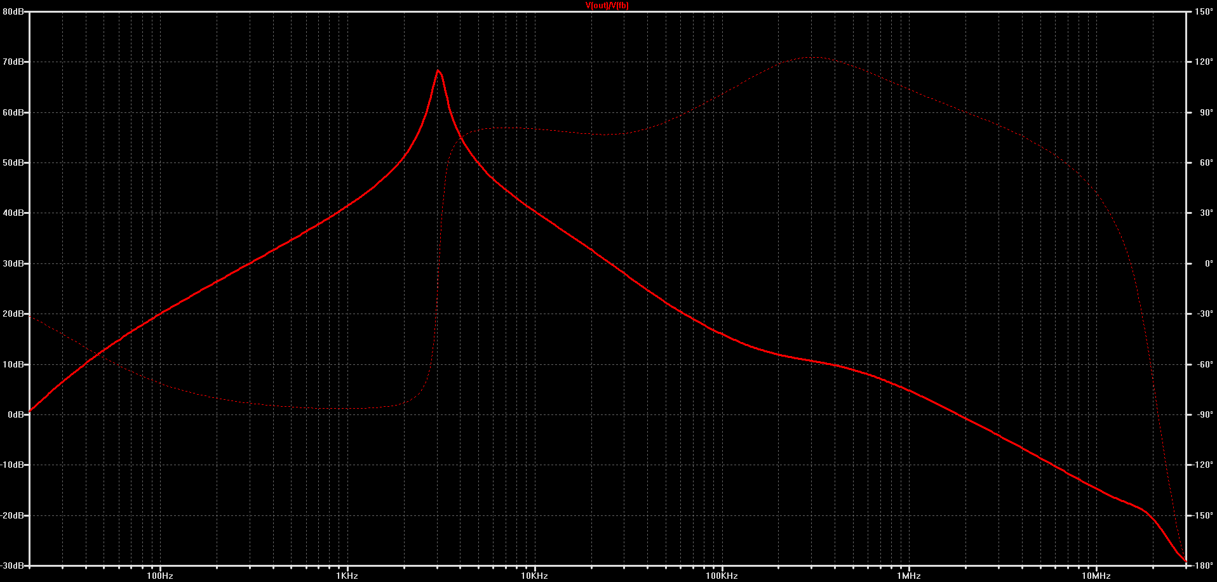Viewport: 1217px width, 582px height.
Task: Select the "-20dB" magnitude axis label
Action: (12, 515)
